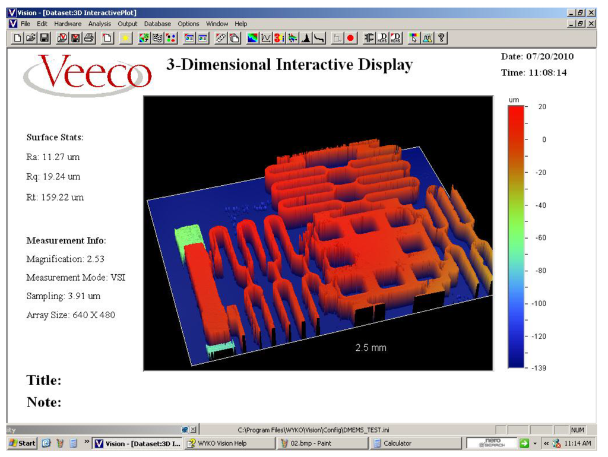Click the height color scale bar
The height and width of the screenshot is (457, 608).
tap(516, 236)
